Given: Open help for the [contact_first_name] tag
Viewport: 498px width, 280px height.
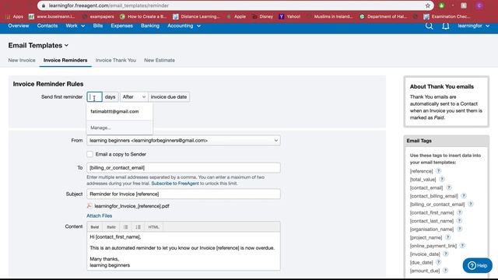Looking at the screenshot, I should coord(459,212).
